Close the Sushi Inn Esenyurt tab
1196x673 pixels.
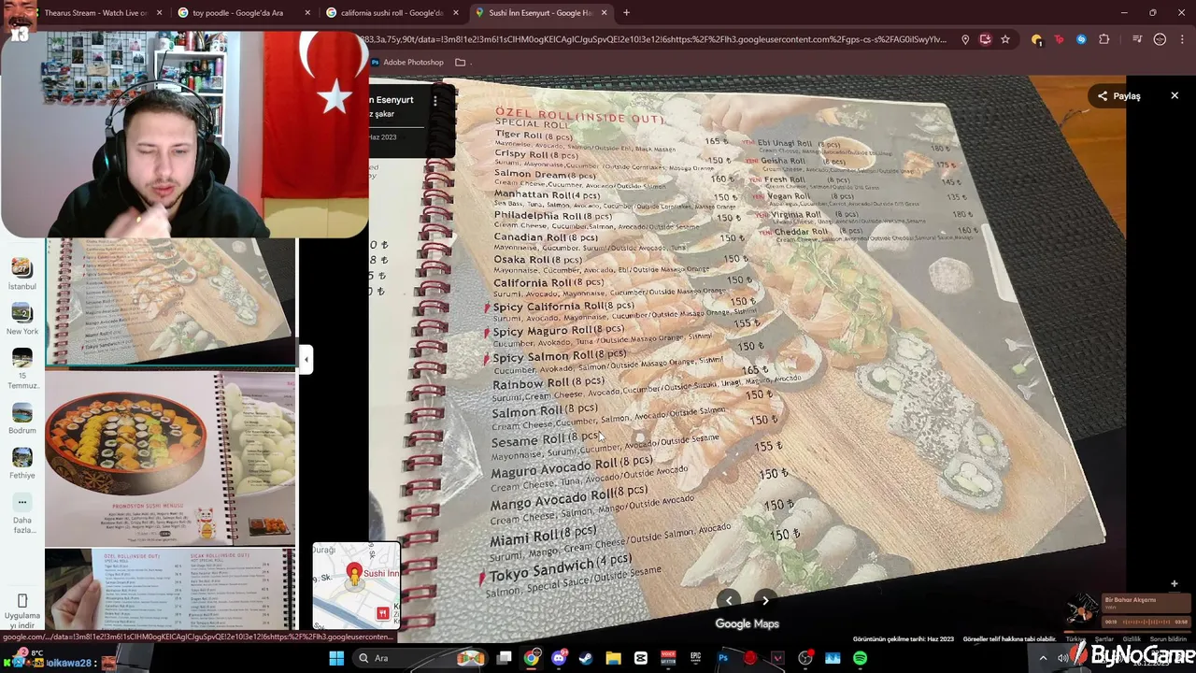[604, 13]
